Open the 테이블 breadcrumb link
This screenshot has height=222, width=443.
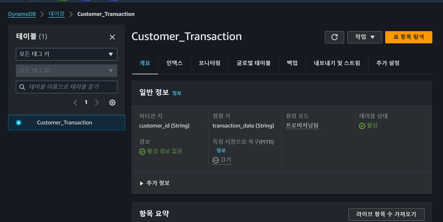(x=56, y=14)
